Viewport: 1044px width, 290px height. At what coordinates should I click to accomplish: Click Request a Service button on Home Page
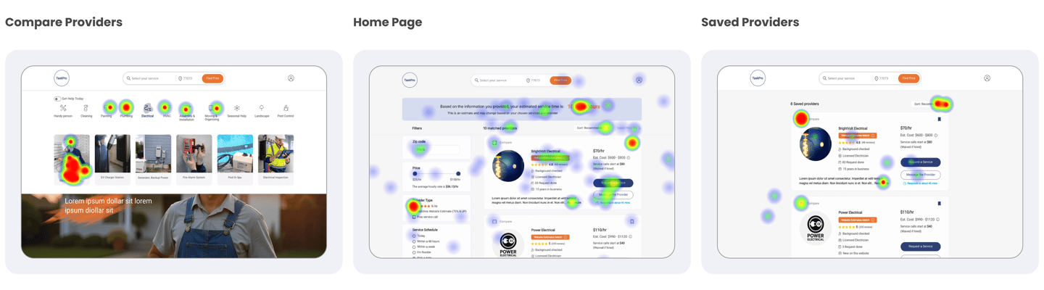[x=613, y=183]
